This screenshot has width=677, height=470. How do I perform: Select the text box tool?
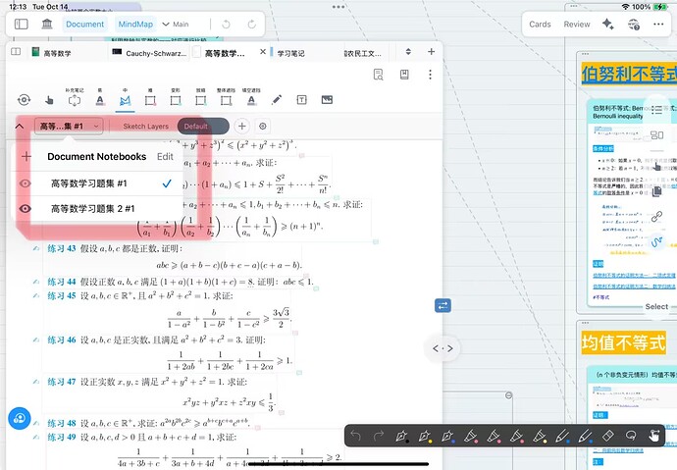click(301, 100)
